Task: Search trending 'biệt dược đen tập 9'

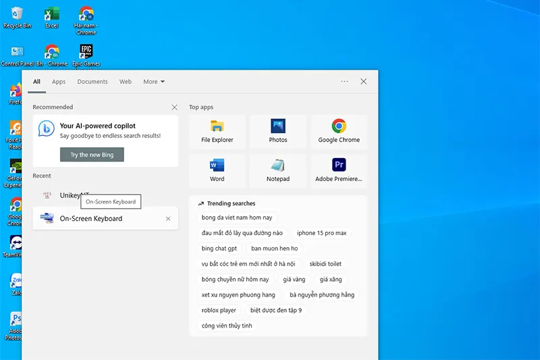Action: (276, 311)
